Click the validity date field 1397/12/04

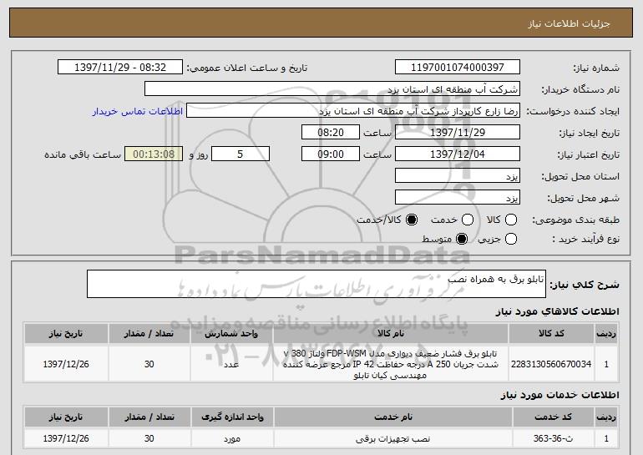click(458, 154)
